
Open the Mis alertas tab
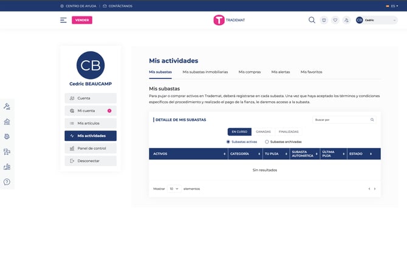tap(280, 72)
